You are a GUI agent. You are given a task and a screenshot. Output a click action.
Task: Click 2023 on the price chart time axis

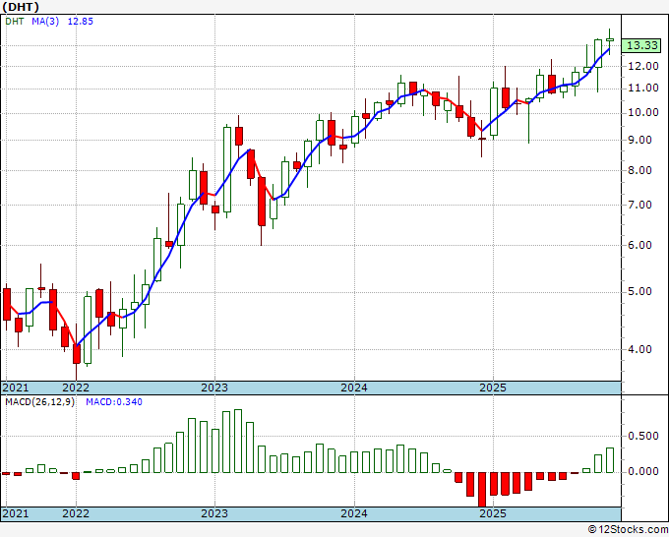pyautogui.click(x=214, y=388)
